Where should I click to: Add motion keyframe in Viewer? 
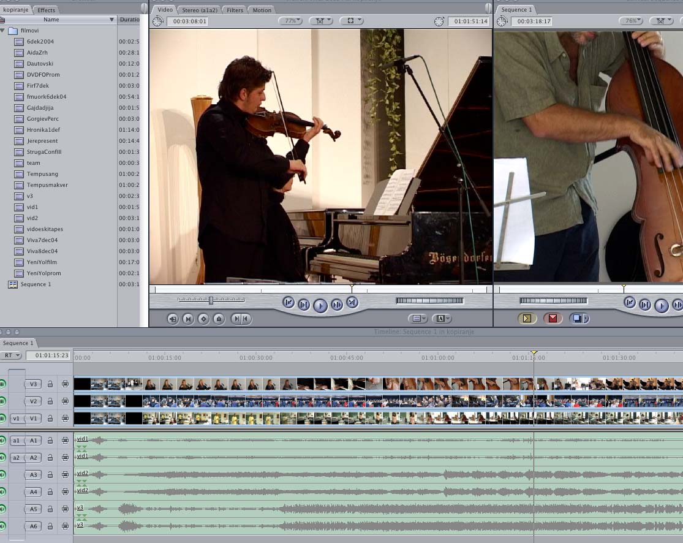click(x=203, y=319)
